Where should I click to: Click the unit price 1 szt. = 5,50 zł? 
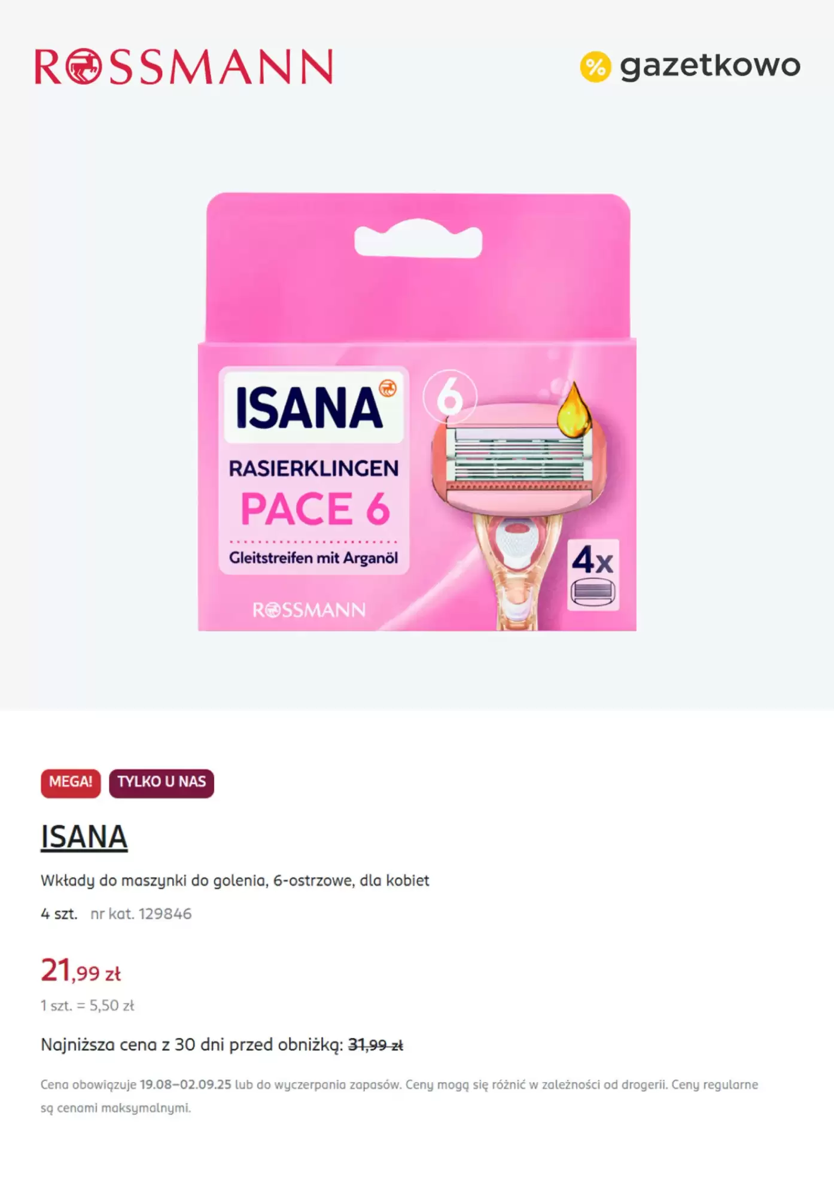click(87, 1005)
